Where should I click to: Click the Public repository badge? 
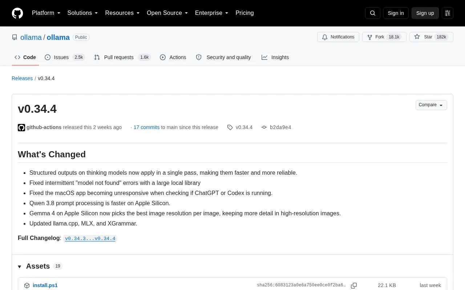pos(81,37)
